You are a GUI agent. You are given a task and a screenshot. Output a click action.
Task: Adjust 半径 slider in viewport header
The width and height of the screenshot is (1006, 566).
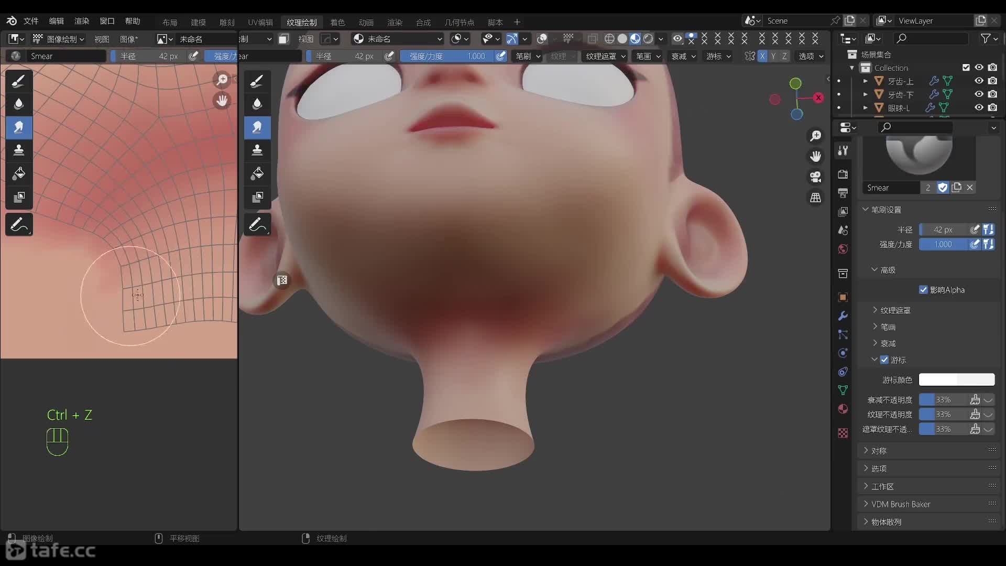click(x=344, y=56)
